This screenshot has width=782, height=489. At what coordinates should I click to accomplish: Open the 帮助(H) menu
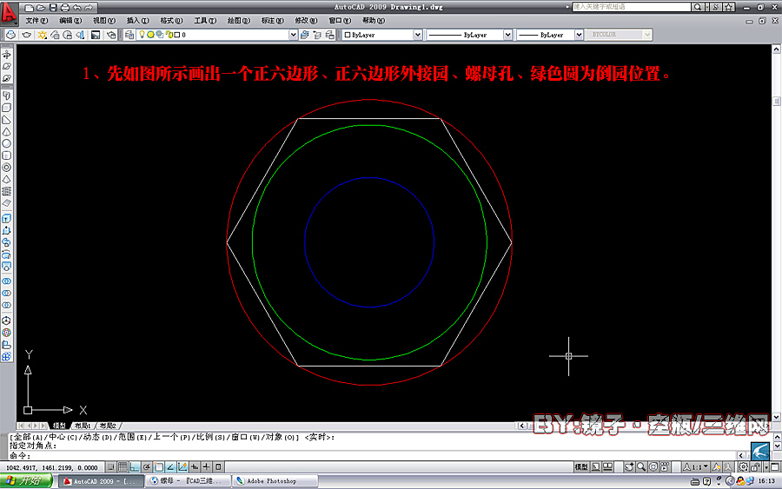373,21
